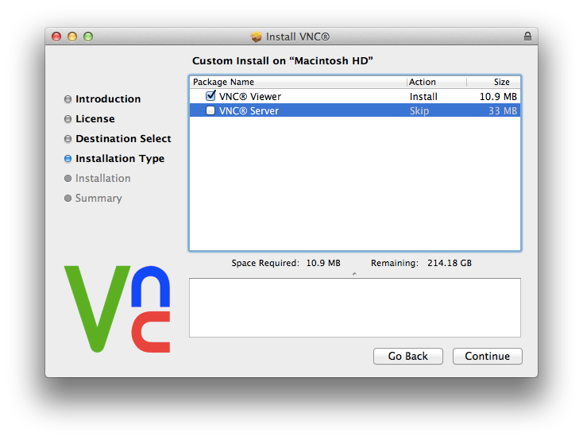
Task: Click the package description text area
Action: [355, 307]
